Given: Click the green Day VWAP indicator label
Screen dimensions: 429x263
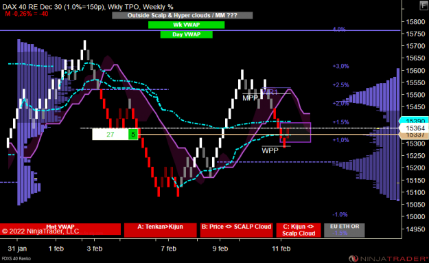Looking at the screenshot, I should [186, 34].
